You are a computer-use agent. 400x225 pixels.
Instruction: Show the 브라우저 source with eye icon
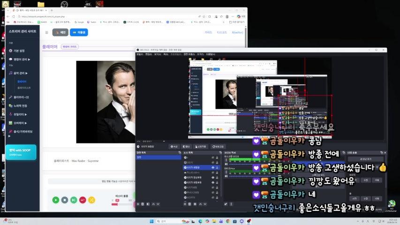(213, 197)
